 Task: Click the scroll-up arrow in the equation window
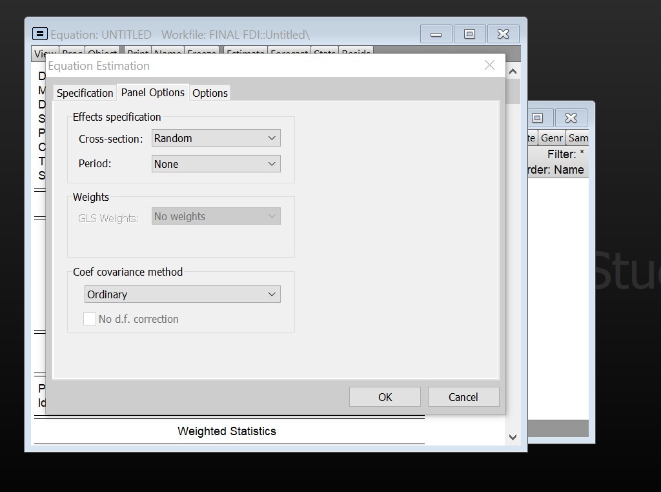click(513, 72)
